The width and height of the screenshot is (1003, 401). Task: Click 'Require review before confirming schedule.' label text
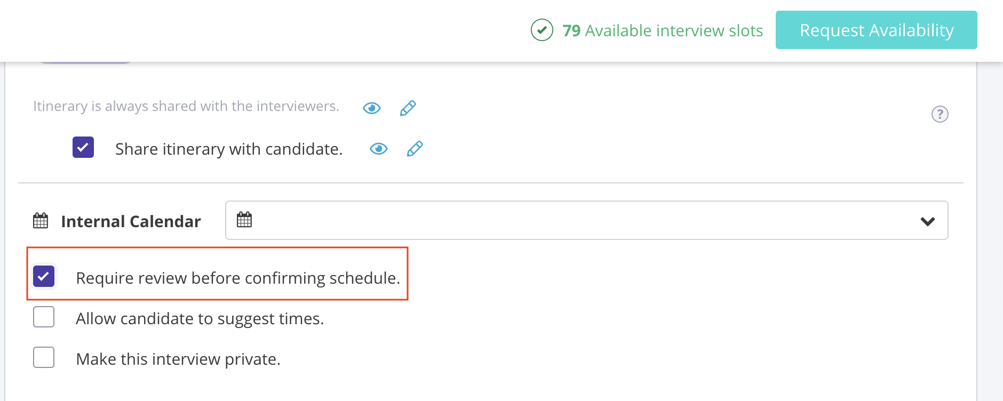click(238, 278)
